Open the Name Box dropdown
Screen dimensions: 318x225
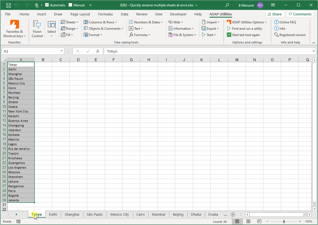pos(62,51)
